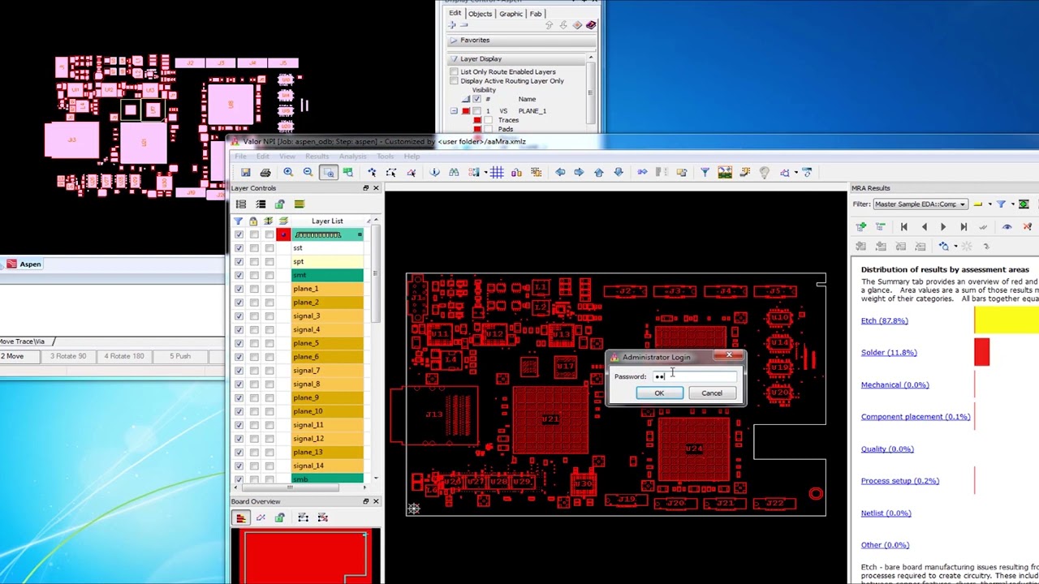Click the green plus tree icon in MRA Results
1039x584 pixels.
pos(861,227)
